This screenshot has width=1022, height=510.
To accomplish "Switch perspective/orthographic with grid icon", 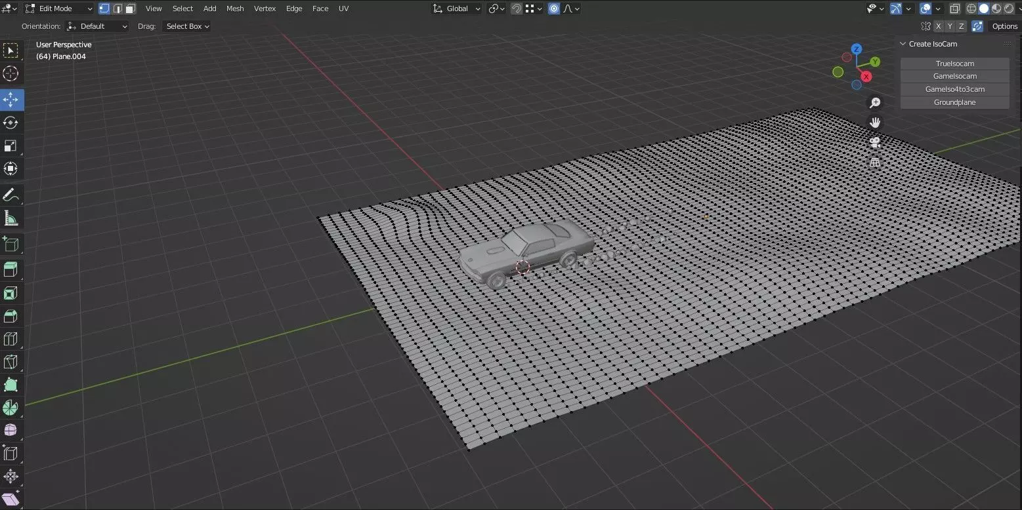I will tap(875, 162).
